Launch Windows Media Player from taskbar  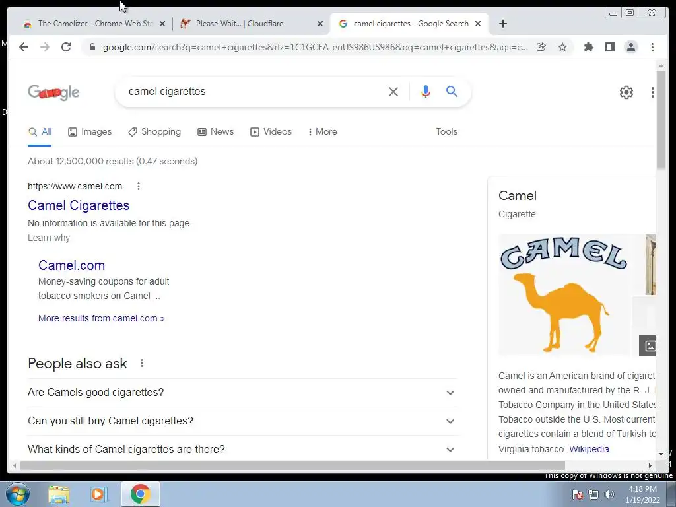point(99,494)
